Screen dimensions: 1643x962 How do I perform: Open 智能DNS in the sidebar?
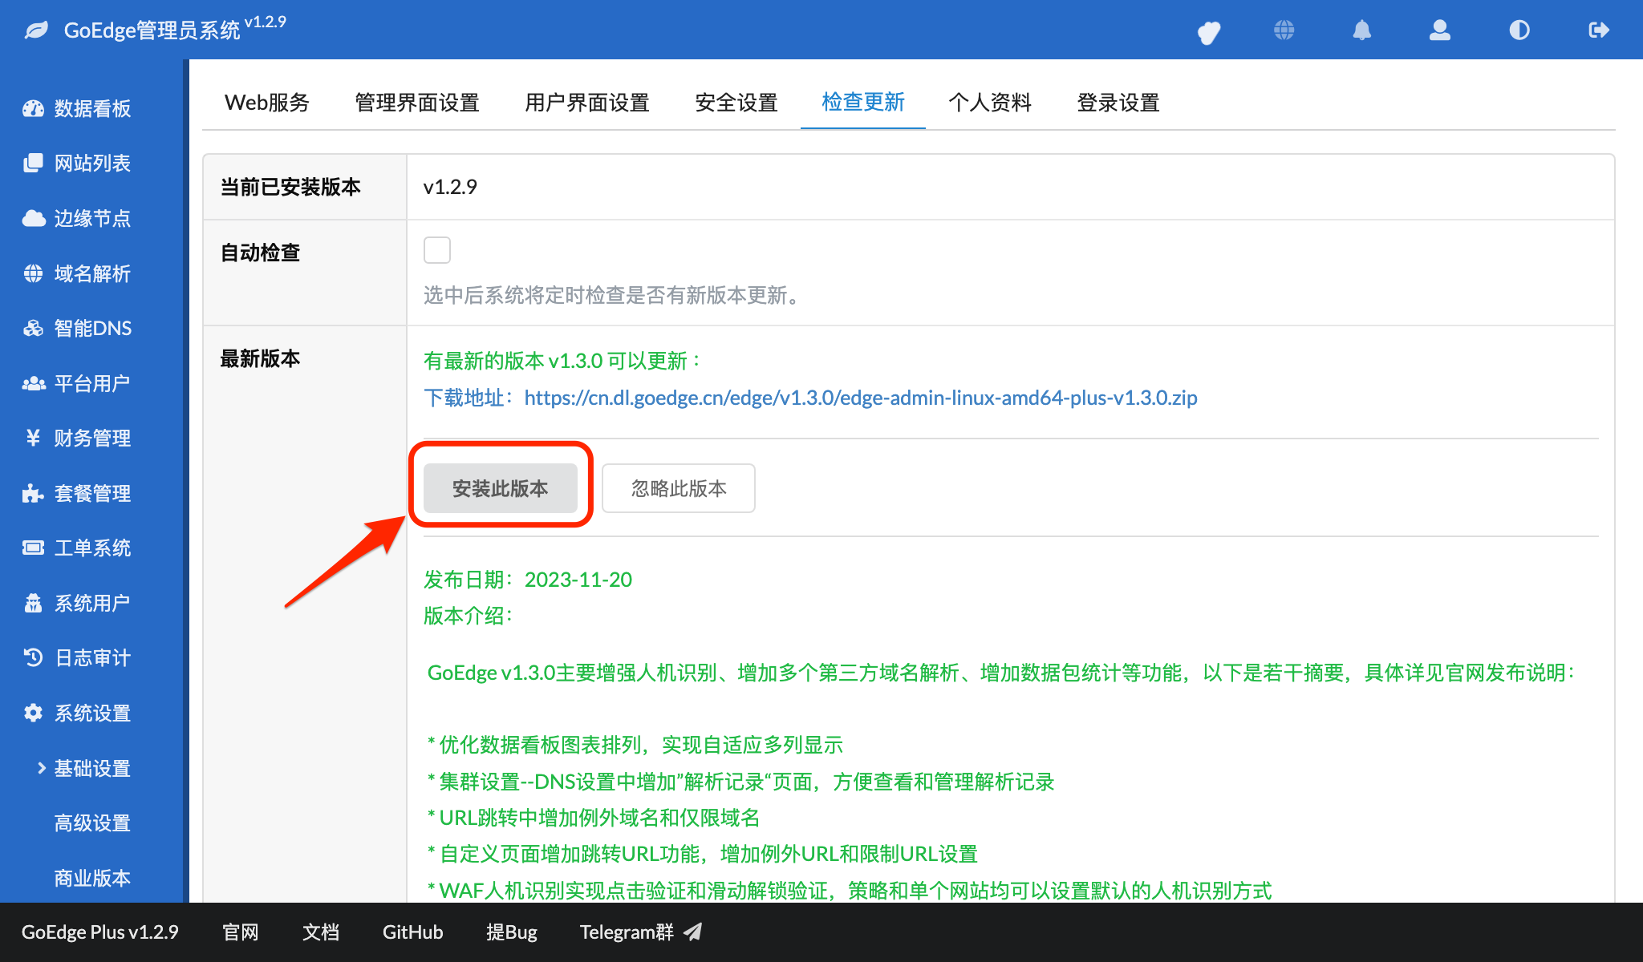click(91, 328)
